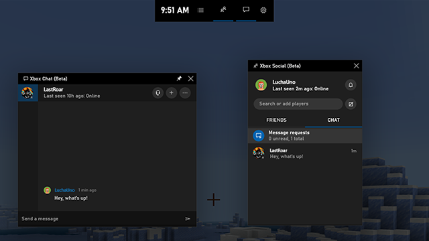The image size is (429, 241).
Task: Click the 9:51 AM clock in Game Bar
Action: tap(175, 11)
